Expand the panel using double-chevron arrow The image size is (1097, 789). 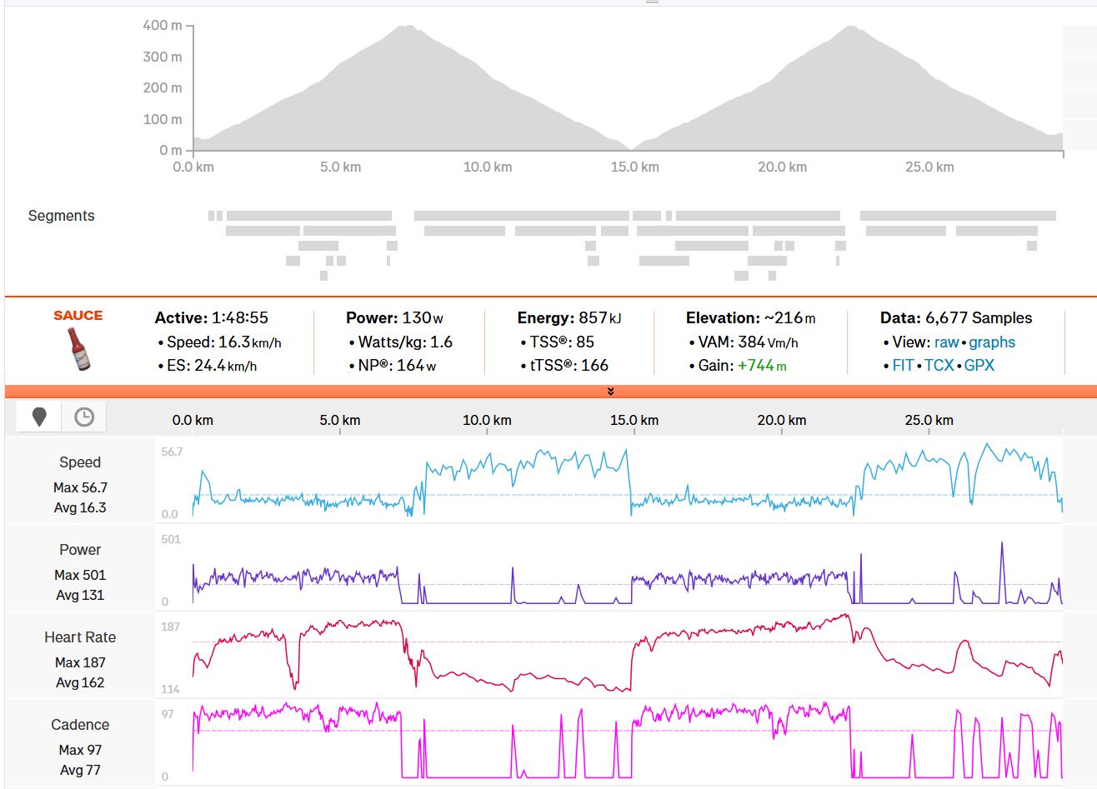point(610,392)
